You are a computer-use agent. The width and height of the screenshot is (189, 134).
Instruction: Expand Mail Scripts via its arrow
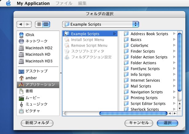(x=174, y=86)
